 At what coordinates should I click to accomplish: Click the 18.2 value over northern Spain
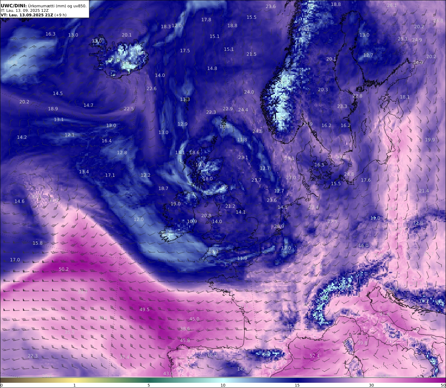pos(212,355)
